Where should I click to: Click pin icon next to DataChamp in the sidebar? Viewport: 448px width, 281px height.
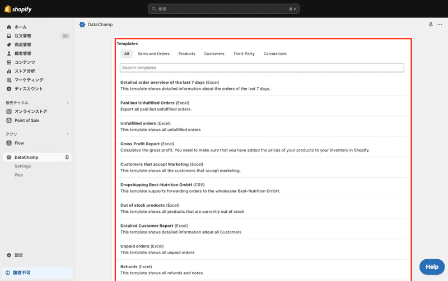[67, 158]
